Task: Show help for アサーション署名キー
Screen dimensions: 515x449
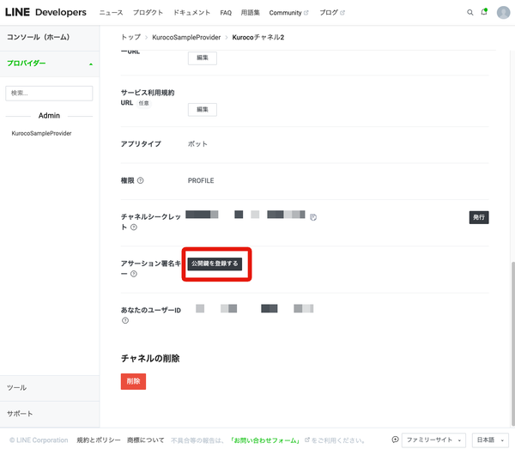Action: 134,274
